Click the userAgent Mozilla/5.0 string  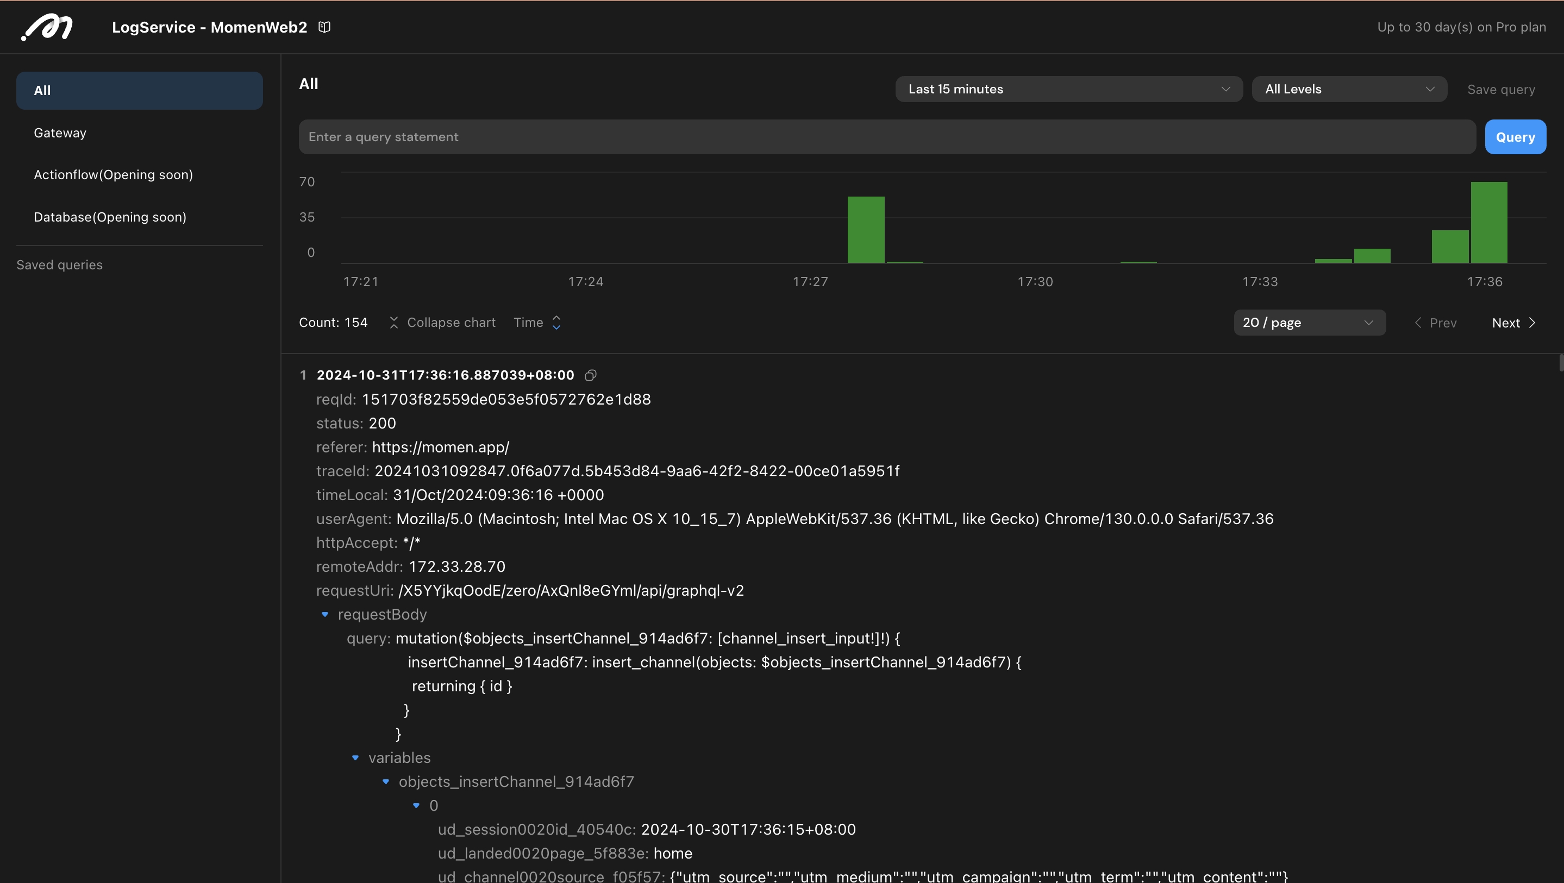click(x=835, y=519)
